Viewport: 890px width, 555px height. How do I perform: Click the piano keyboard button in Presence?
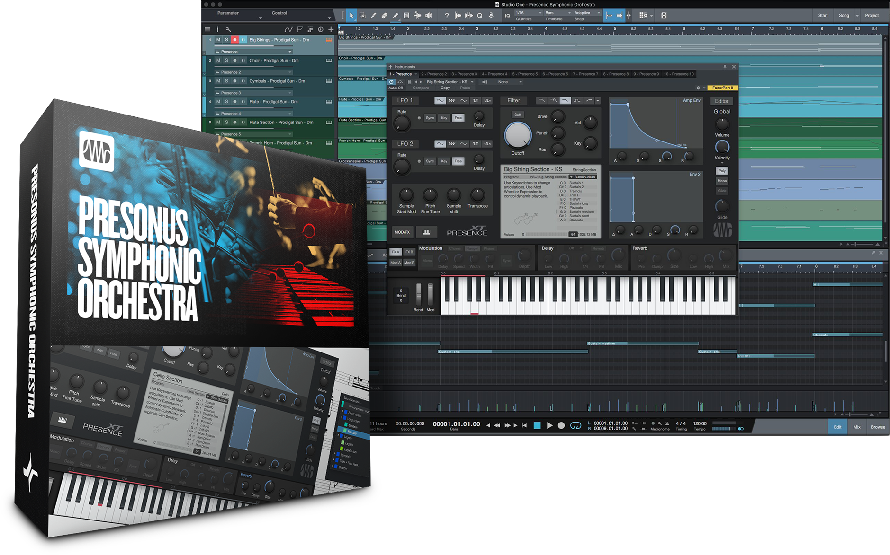coord(426,232)
